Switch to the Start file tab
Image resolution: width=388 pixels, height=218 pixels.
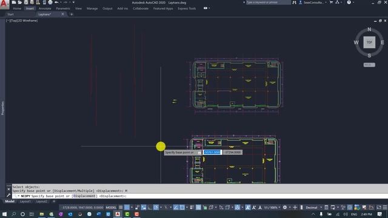click(x=10, y=15)
